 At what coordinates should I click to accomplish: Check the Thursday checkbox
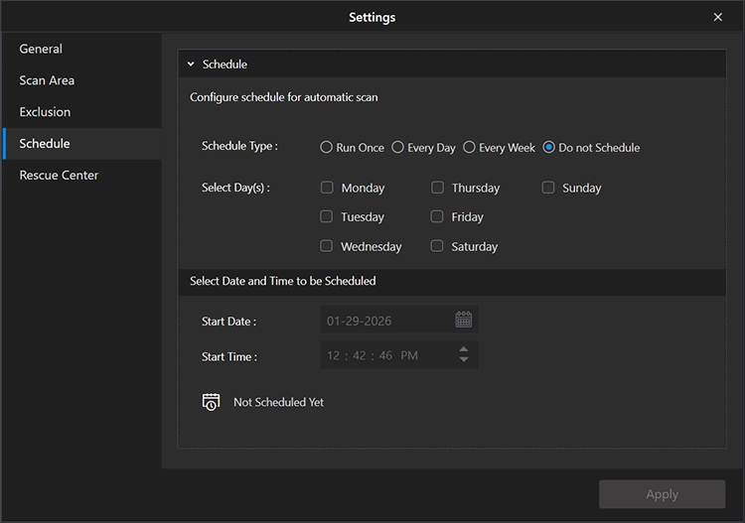[437, 188]
